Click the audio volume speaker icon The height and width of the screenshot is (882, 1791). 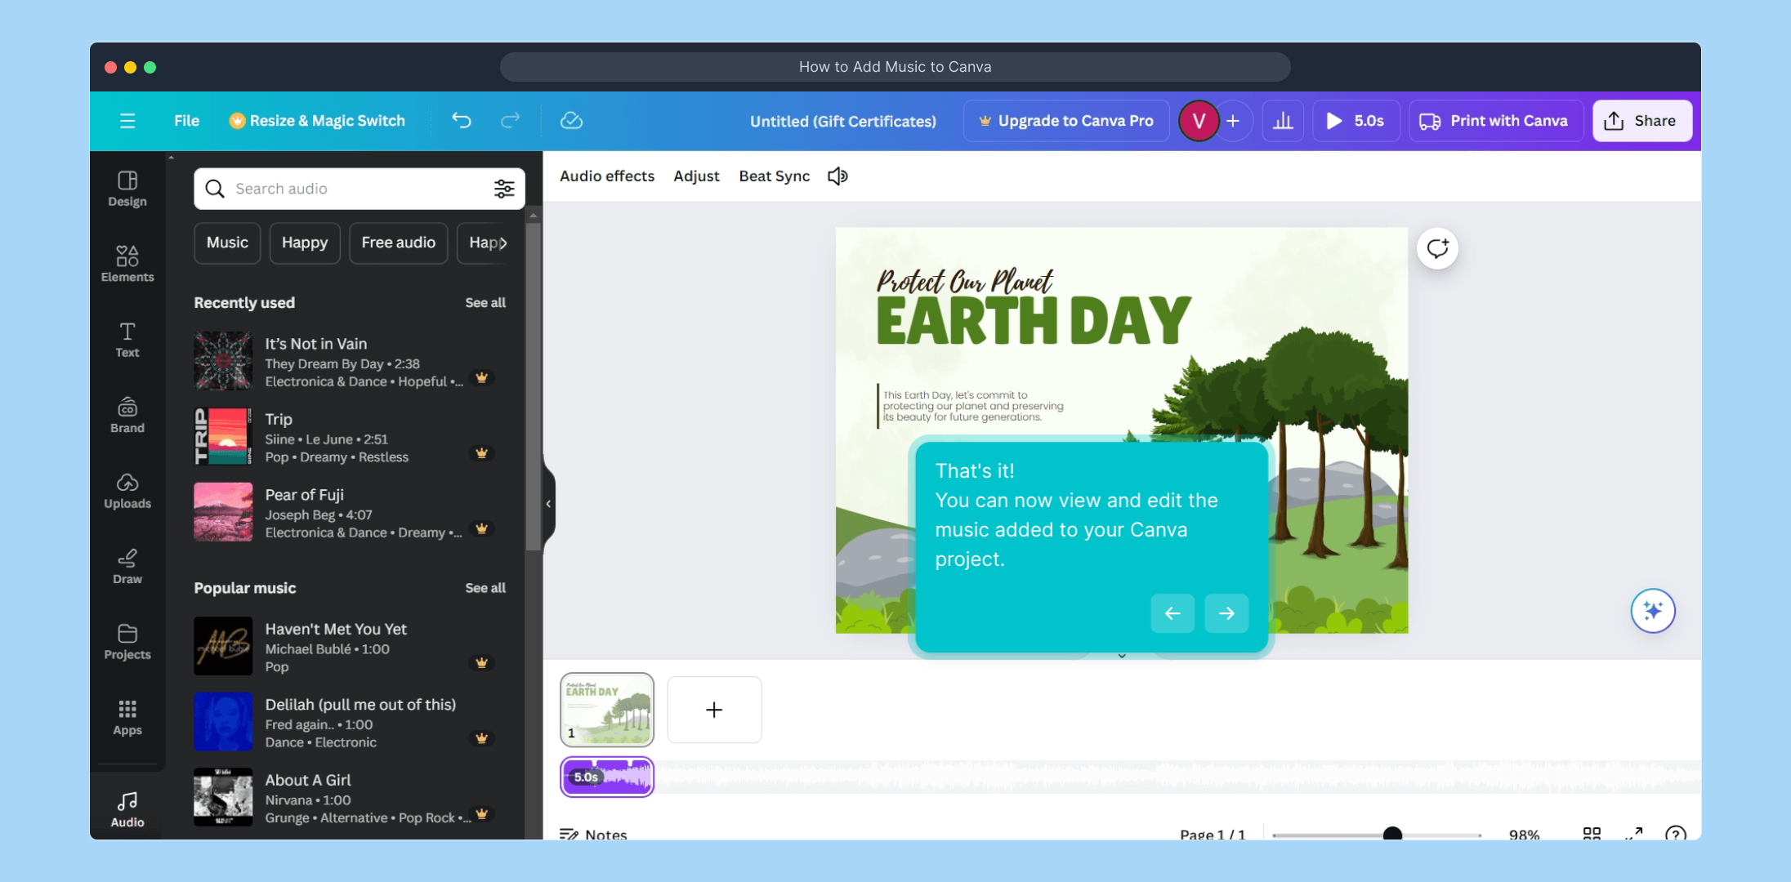[837, 176]
